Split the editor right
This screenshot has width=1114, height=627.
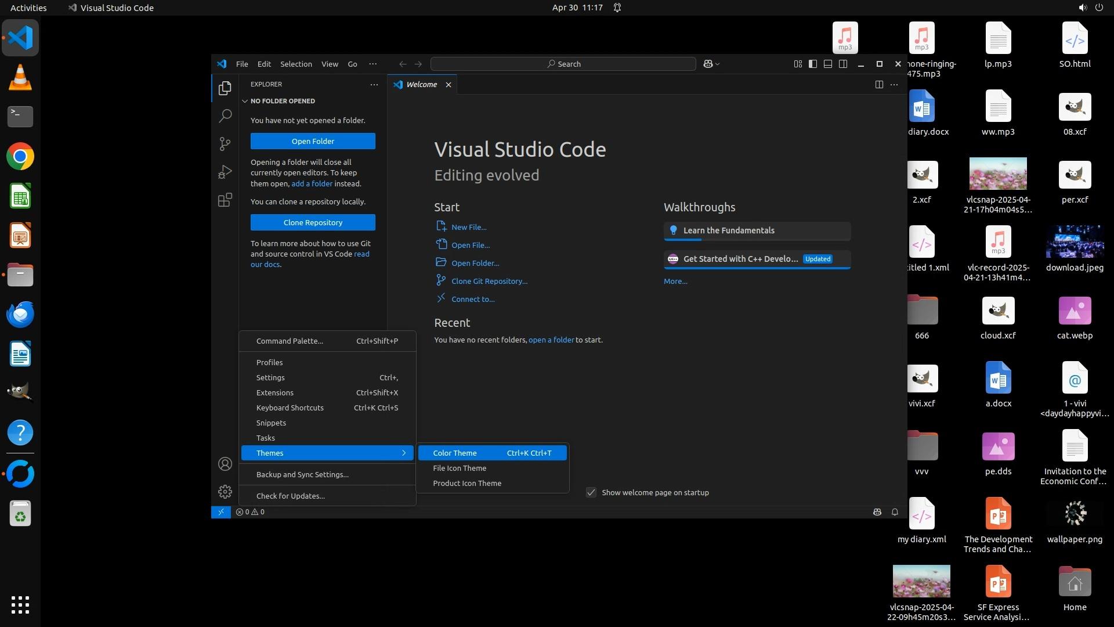879,85
